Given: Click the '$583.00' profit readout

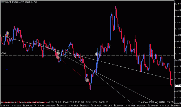Looking at the screenshot, I should click(x=79, y=102).
